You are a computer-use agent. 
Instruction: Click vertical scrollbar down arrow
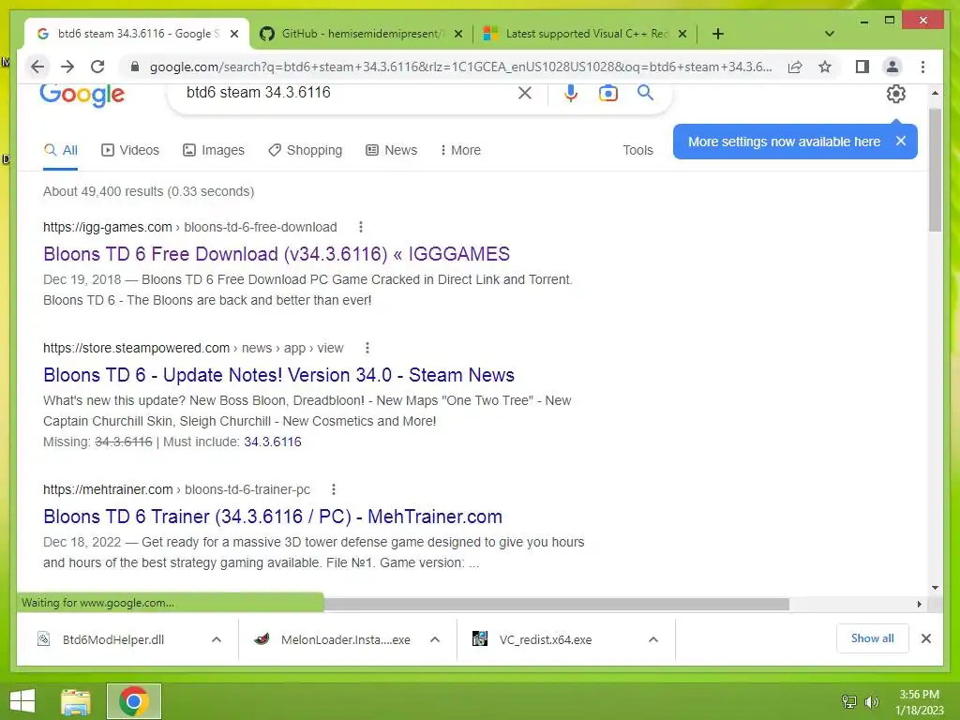point(935,588)
